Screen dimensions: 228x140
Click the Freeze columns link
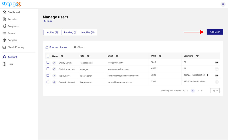(58, 47)
